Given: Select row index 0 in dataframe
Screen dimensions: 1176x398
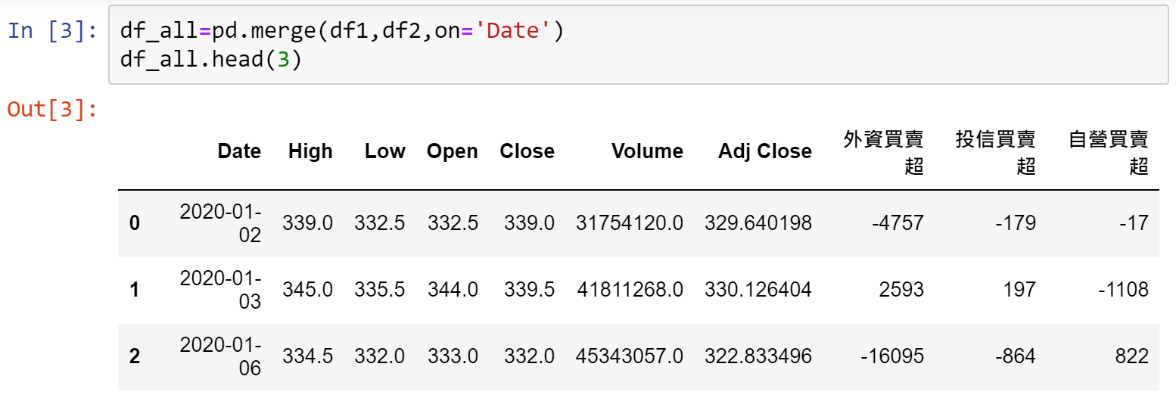Looking at the screenshot, I should (x=135, y=223).
